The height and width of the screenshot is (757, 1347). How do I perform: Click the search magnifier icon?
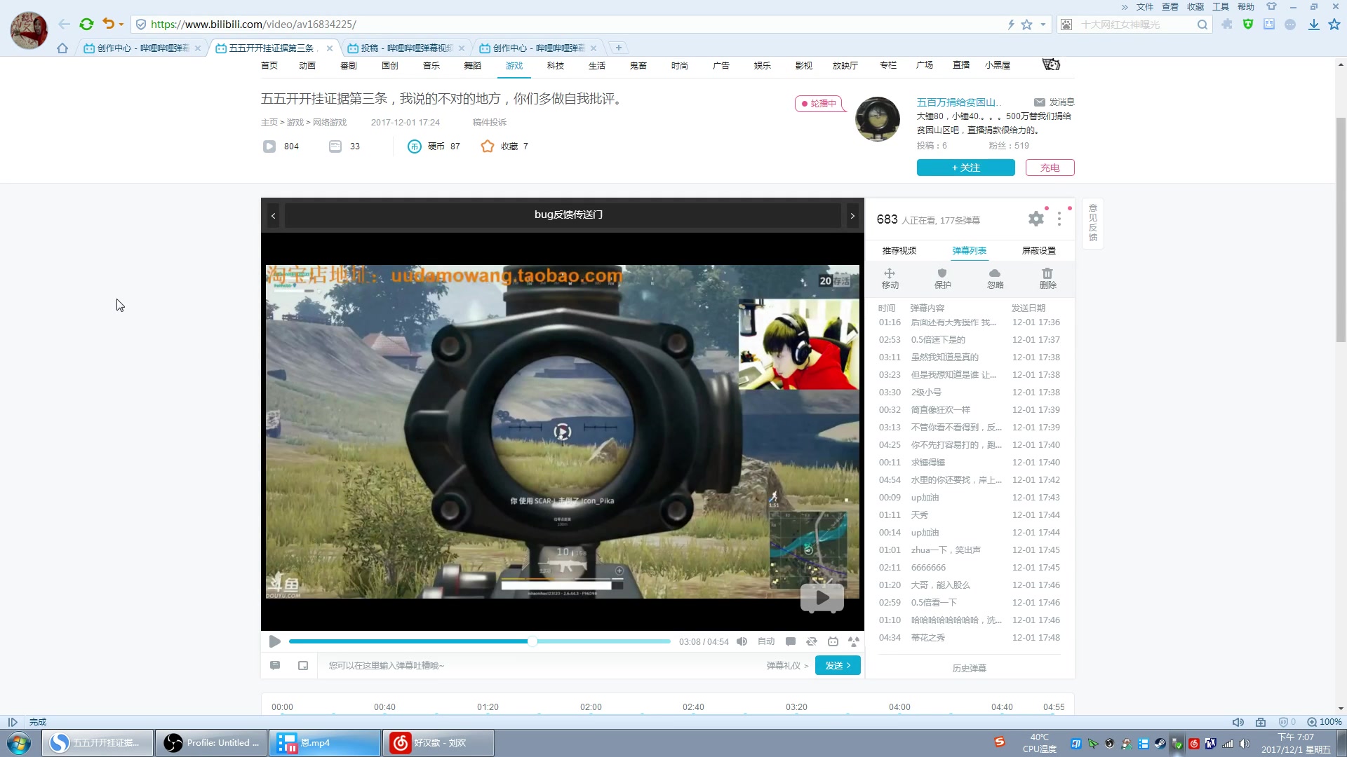(x=1202, y=25)
